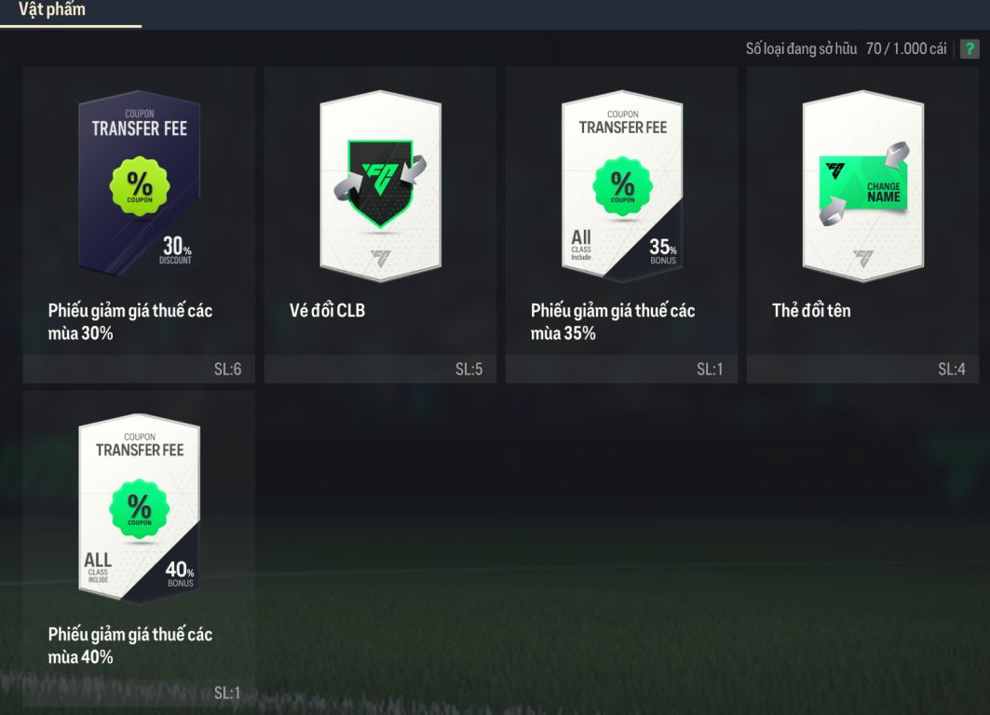Select the 40% bonus transfer fee coupon card

click(x=139, y=508)
